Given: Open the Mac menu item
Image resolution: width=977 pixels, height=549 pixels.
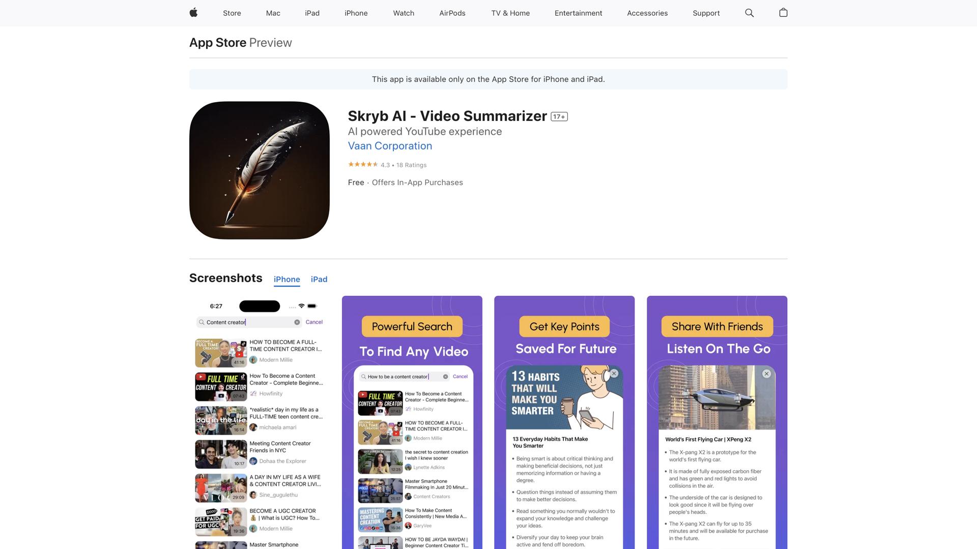Looking at the screenshot, I should click(273, 13).
